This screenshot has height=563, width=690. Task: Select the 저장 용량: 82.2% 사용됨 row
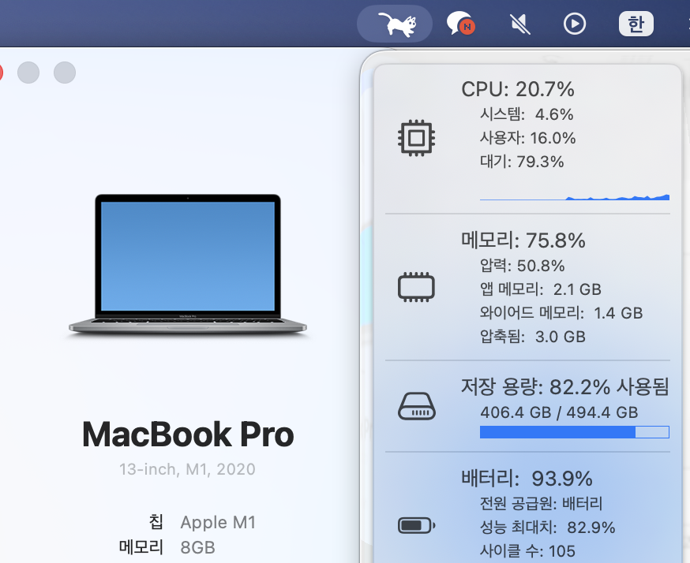564,386
